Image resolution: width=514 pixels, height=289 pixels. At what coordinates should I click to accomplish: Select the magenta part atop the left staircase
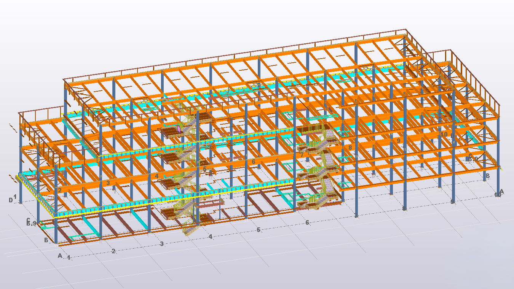pyautogui.click(x=178, y=129)
